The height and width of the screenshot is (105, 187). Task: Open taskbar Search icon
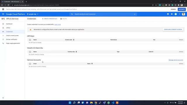point(74,103)
